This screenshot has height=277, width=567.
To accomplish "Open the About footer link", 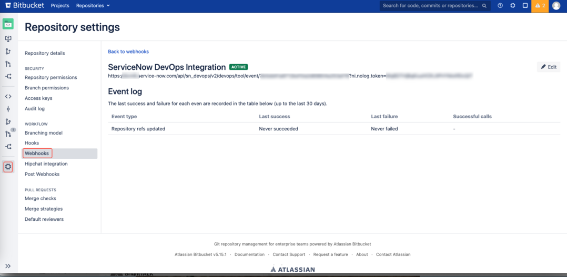I will [362, 254].
